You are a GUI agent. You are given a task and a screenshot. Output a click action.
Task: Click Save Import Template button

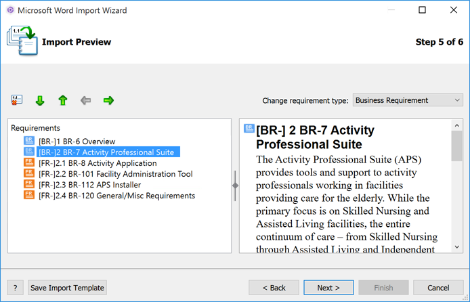[x=68, y=288]
